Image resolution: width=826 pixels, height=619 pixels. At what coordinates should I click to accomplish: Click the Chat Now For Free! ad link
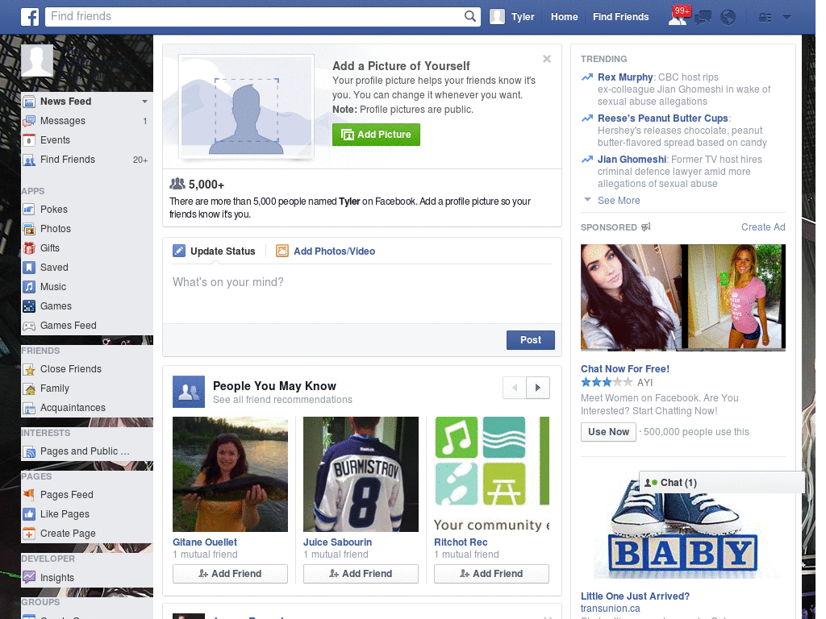point(625,369)
